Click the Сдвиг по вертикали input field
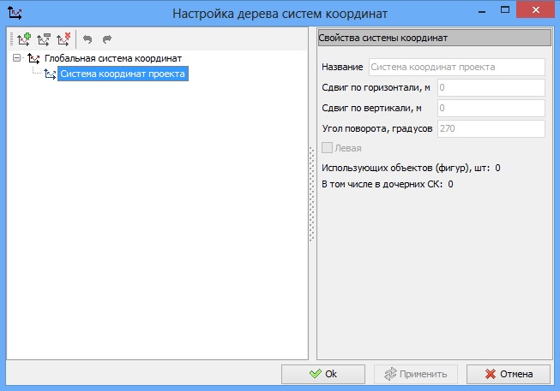The height and width of the screenshot is (391, 560). [x=491, y=108]
